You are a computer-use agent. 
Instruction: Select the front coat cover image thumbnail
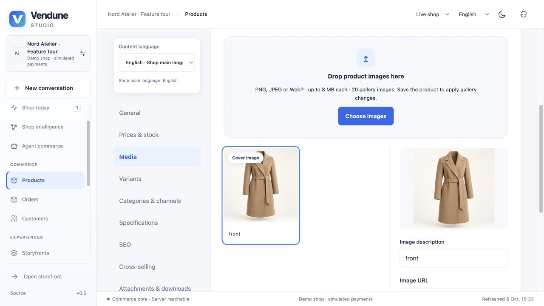pos(261,195)
